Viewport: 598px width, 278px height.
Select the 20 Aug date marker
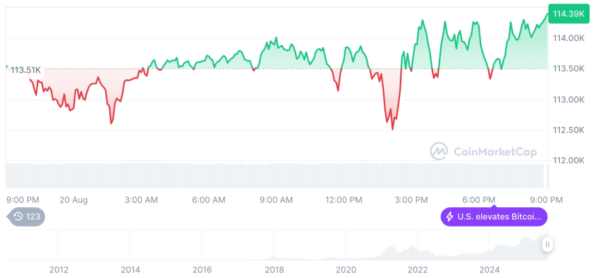[x=74, y=200]
